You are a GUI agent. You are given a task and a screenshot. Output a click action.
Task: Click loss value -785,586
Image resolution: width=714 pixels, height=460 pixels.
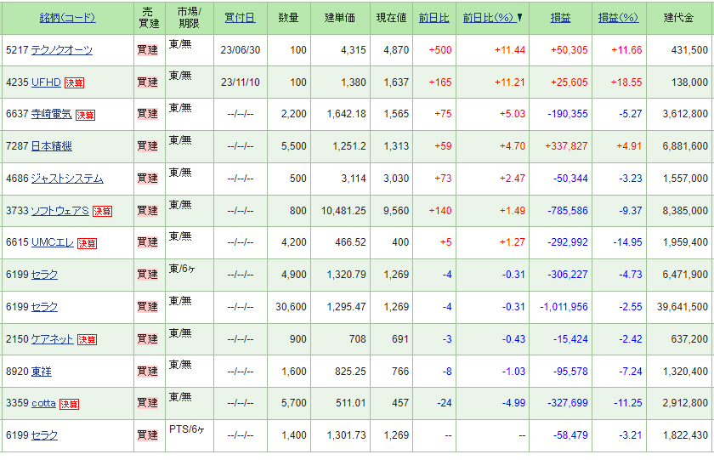coord(568,211)
